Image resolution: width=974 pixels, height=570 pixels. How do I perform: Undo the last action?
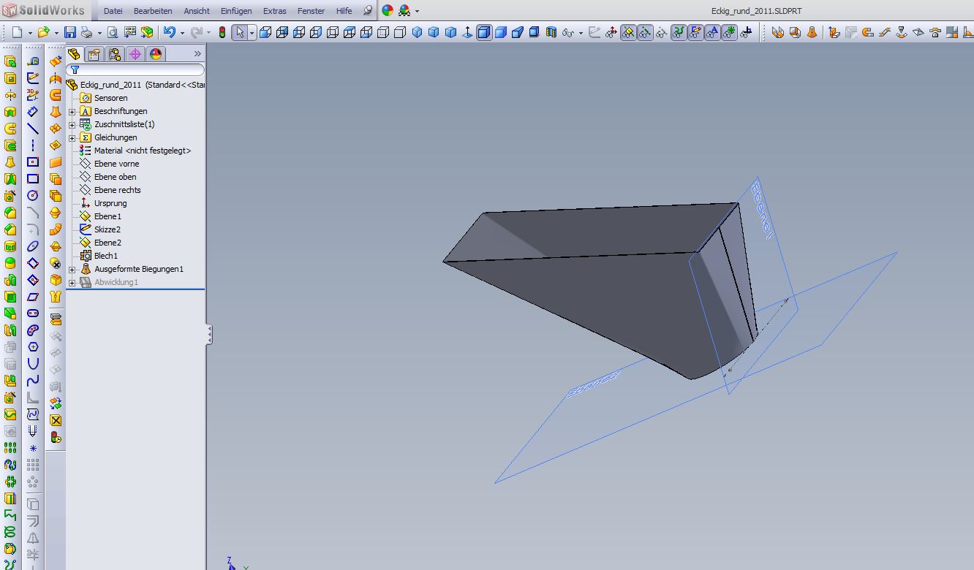point(170,32)
